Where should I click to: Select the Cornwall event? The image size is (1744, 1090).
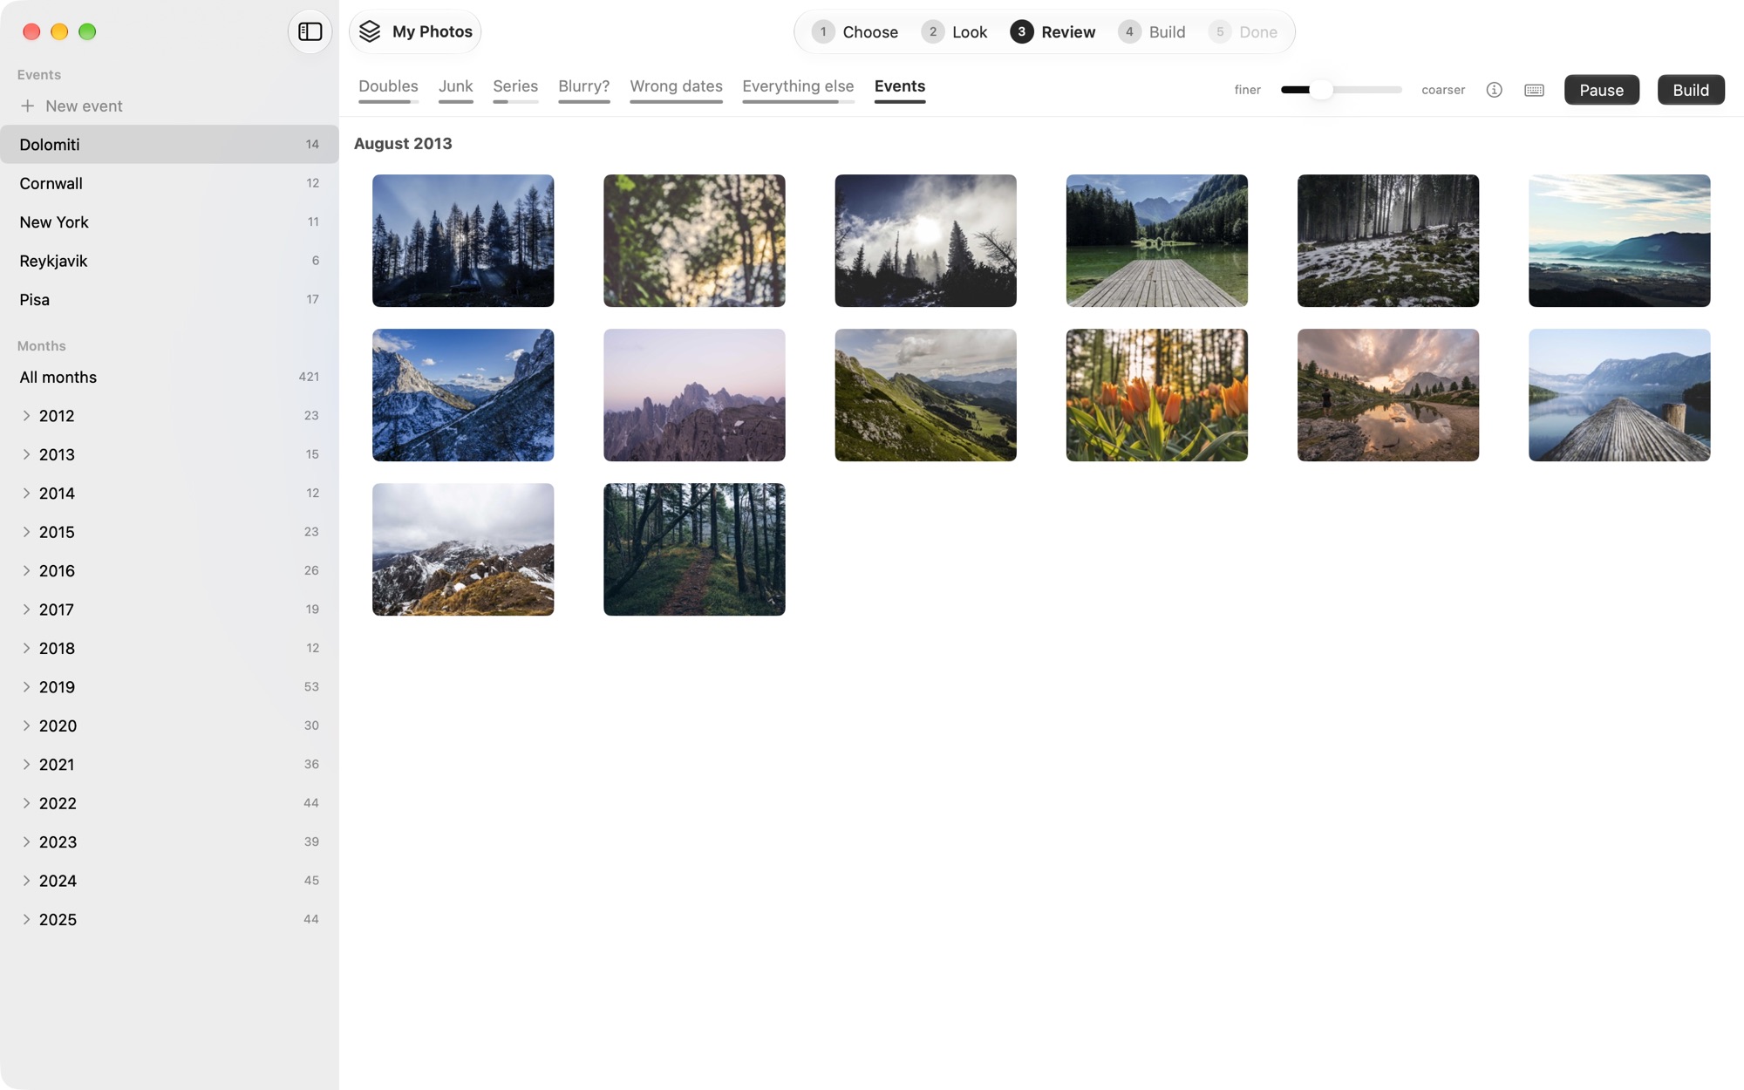(169, 183)
